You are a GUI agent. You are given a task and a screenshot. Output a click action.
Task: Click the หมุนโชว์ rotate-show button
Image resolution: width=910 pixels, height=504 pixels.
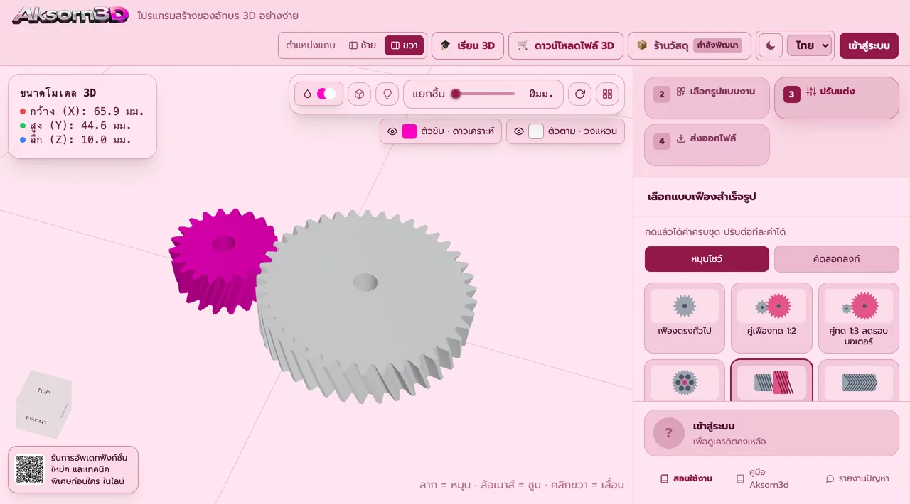click(x=707, y=259)
